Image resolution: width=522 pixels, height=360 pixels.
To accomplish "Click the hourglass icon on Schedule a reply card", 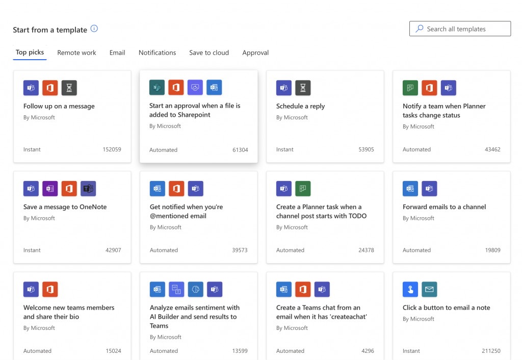I will 303,88.
